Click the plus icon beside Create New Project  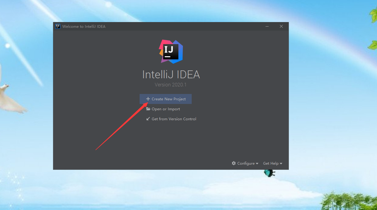point(148,99)
